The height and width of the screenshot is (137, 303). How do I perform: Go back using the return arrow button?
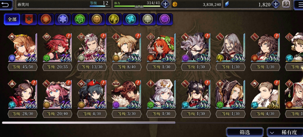coord(6,4)
